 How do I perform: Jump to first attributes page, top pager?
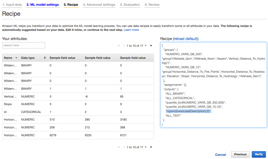[119, 46]
